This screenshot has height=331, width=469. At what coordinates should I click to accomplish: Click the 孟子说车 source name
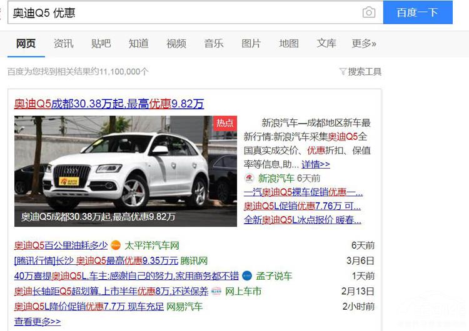pyautogui.click(x=274, y=276)
